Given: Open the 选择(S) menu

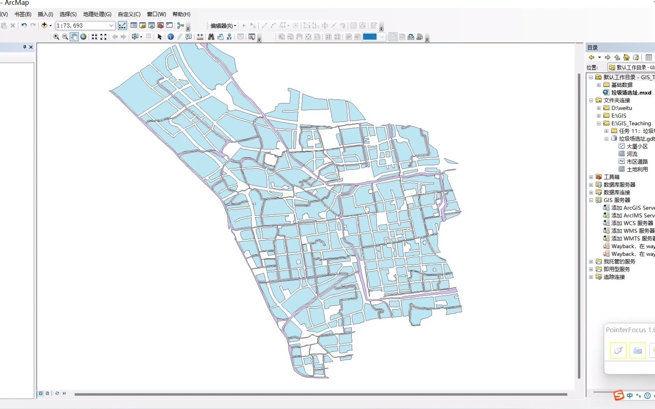Looking at the screenshot, I should point(68,14).
